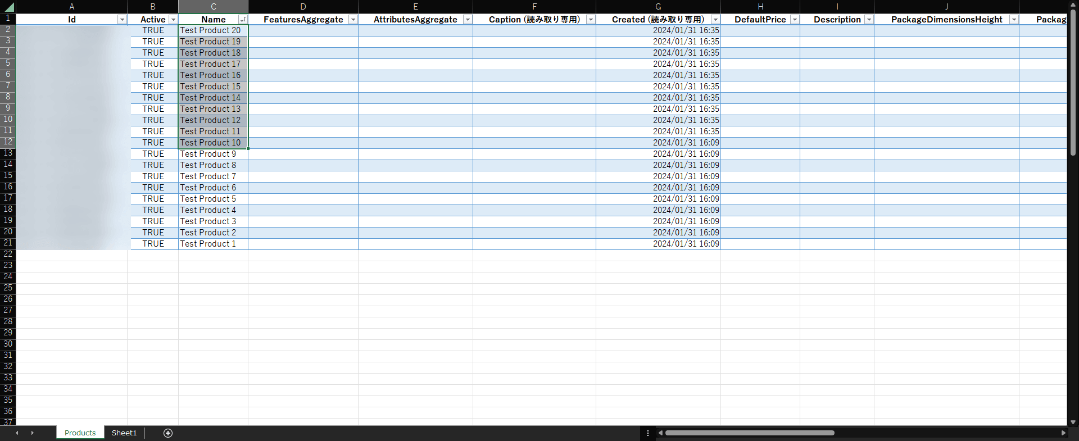Select Created date for Test Product 20

point(658,30)
